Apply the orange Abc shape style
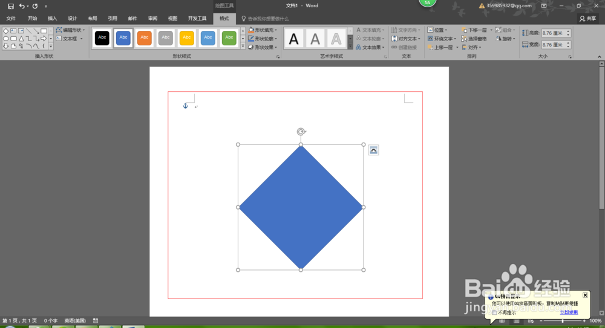605x328 pixels. 145,38
